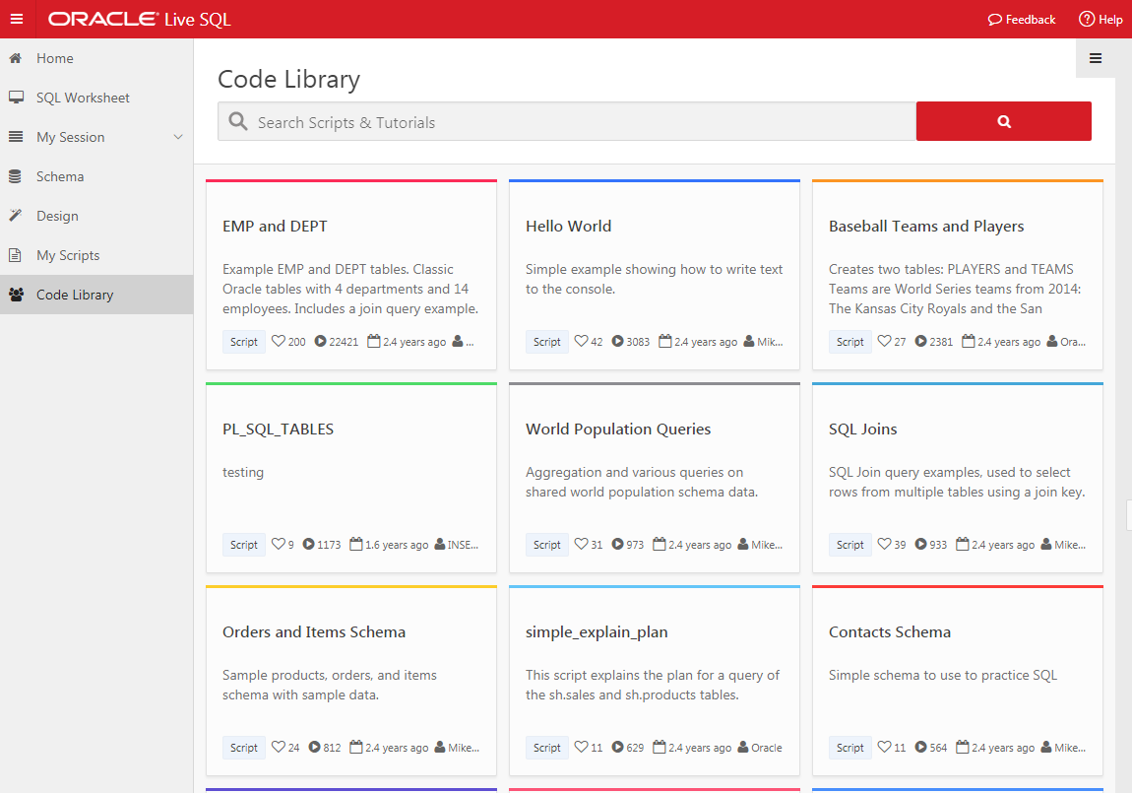Click the Script tag on PL_SQL_TABLES
1132x793 pixels.
244,545
